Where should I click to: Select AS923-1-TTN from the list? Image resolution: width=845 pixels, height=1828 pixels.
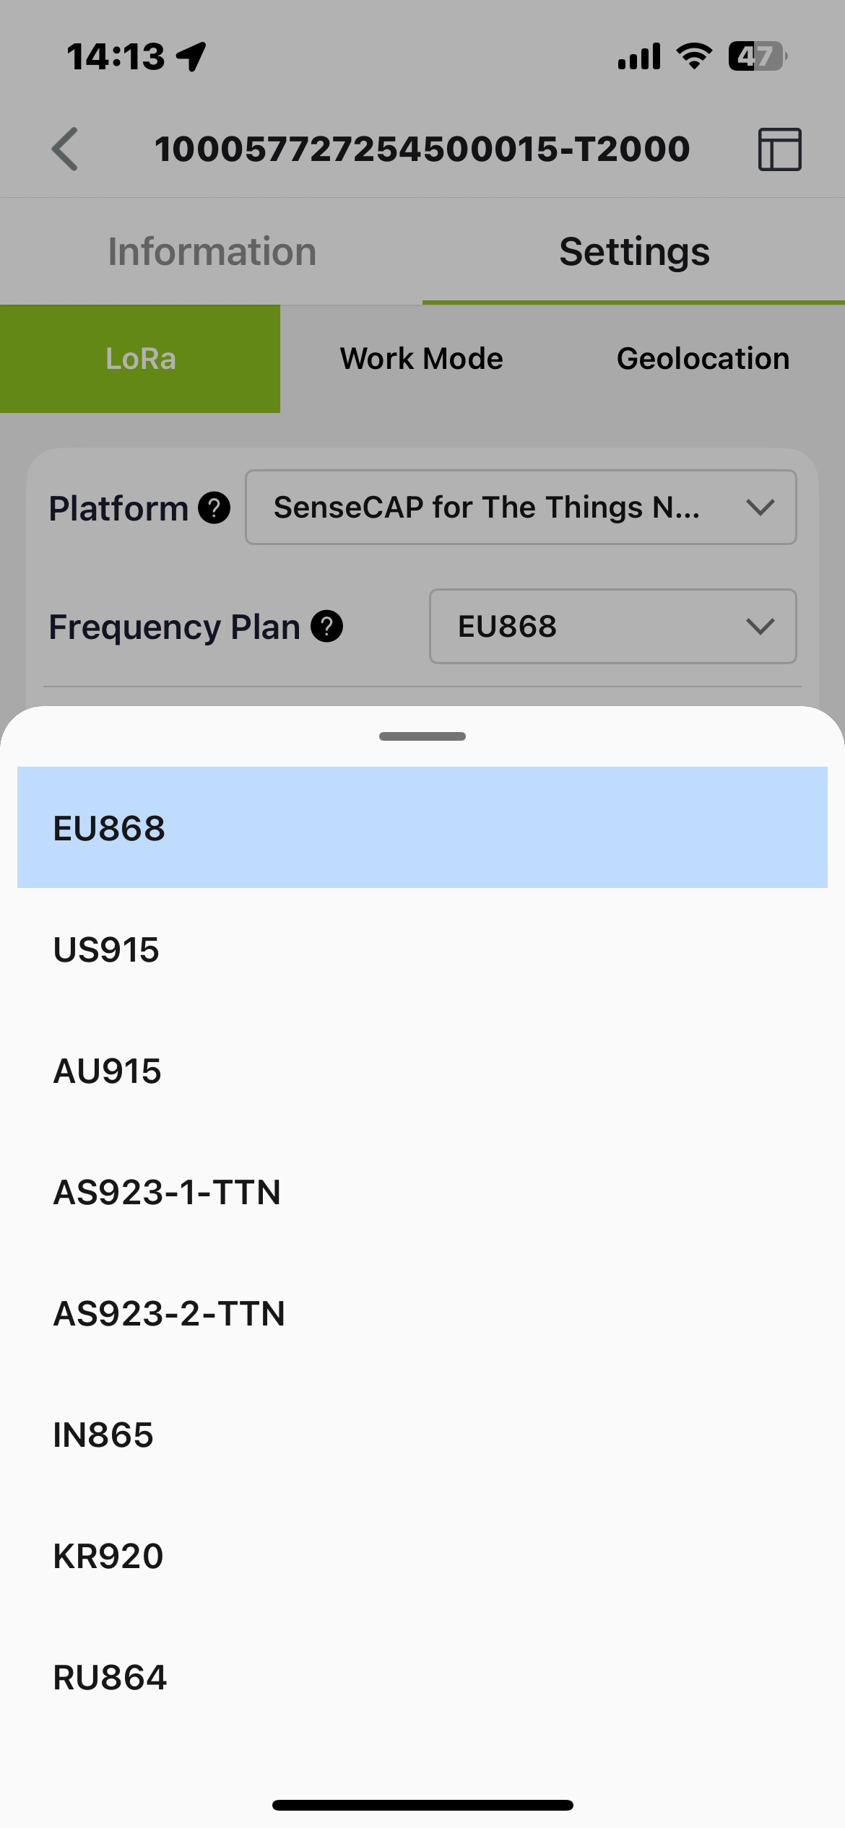(x=167, y=1192)
